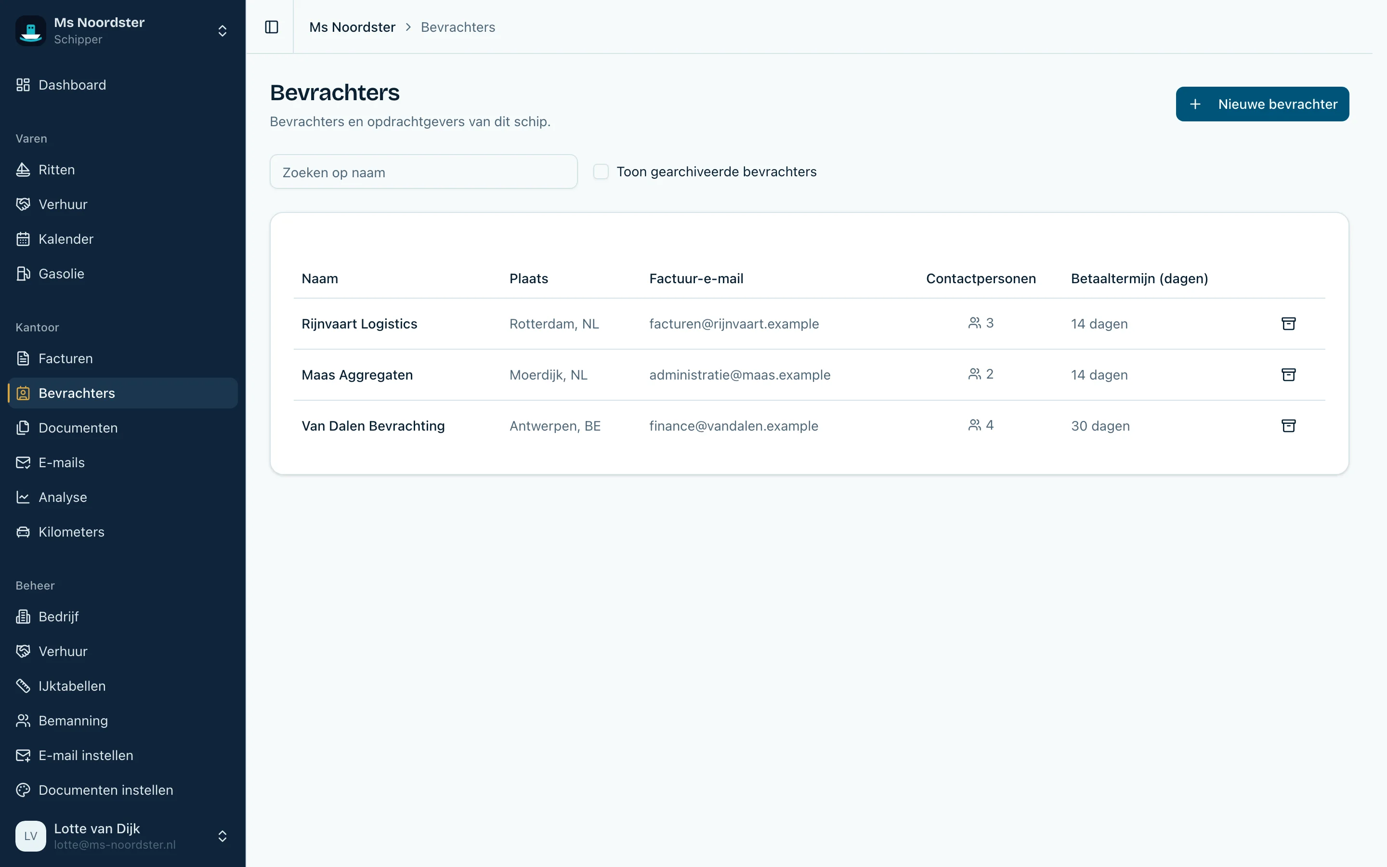Click the Bemanning people icon

pos(23,721)
